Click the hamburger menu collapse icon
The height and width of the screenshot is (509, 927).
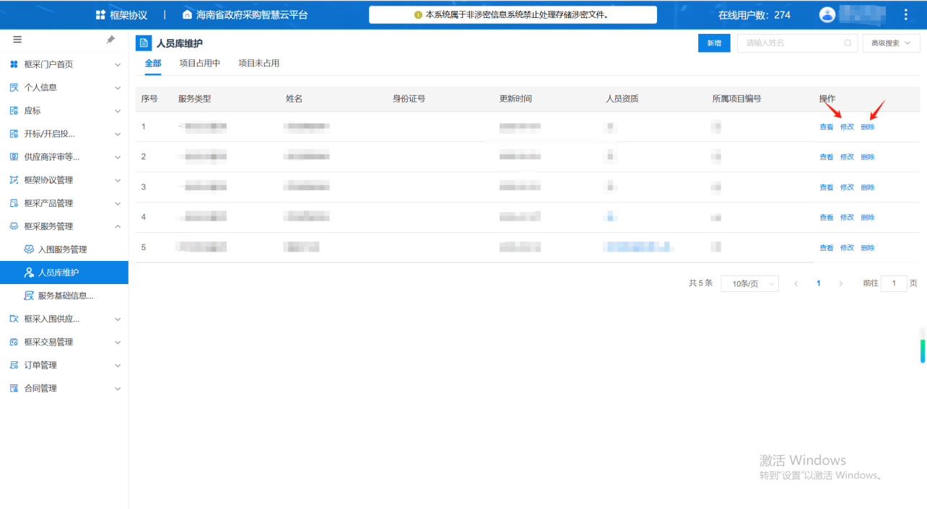(x=17, y=40)
